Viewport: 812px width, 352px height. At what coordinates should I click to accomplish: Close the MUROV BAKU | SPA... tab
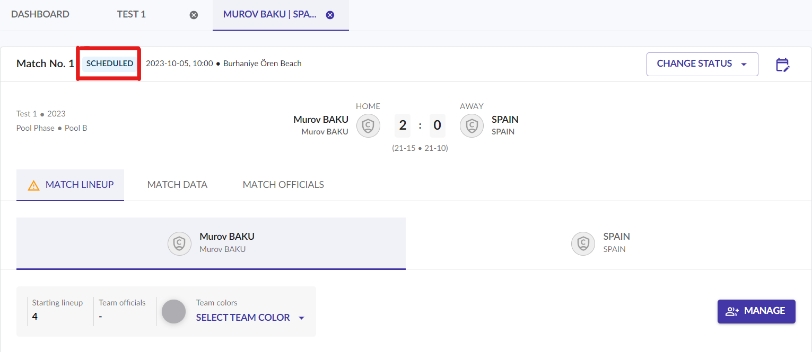tap(330, 15)
